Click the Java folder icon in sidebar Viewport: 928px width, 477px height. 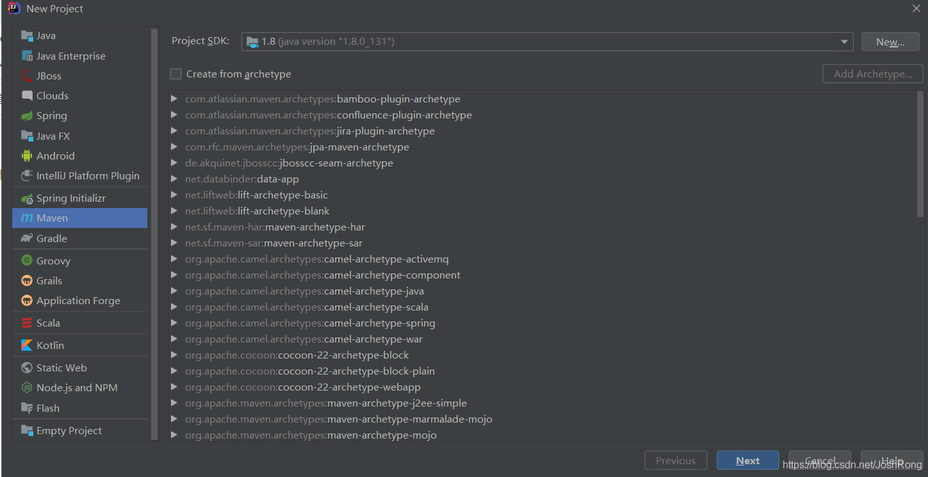[27, 36]
